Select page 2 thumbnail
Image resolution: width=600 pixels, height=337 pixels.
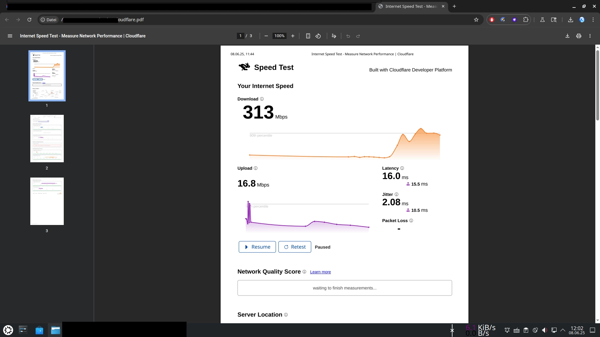point(47,139)
